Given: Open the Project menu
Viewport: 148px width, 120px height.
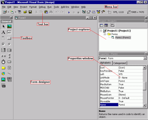Looking at the screenshot, I should point(24,7).
